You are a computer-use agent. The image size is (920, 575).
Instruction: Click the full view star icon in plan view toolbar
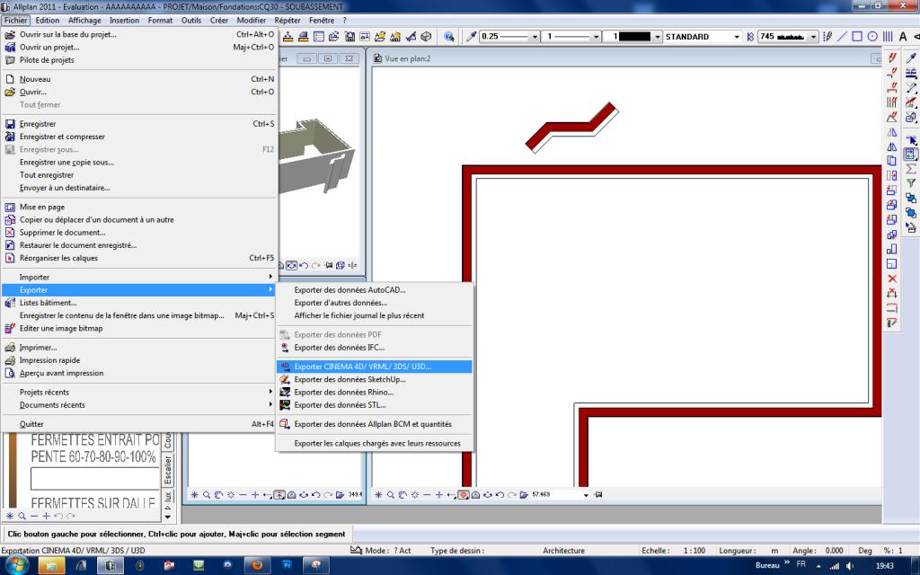pos(378,495)
